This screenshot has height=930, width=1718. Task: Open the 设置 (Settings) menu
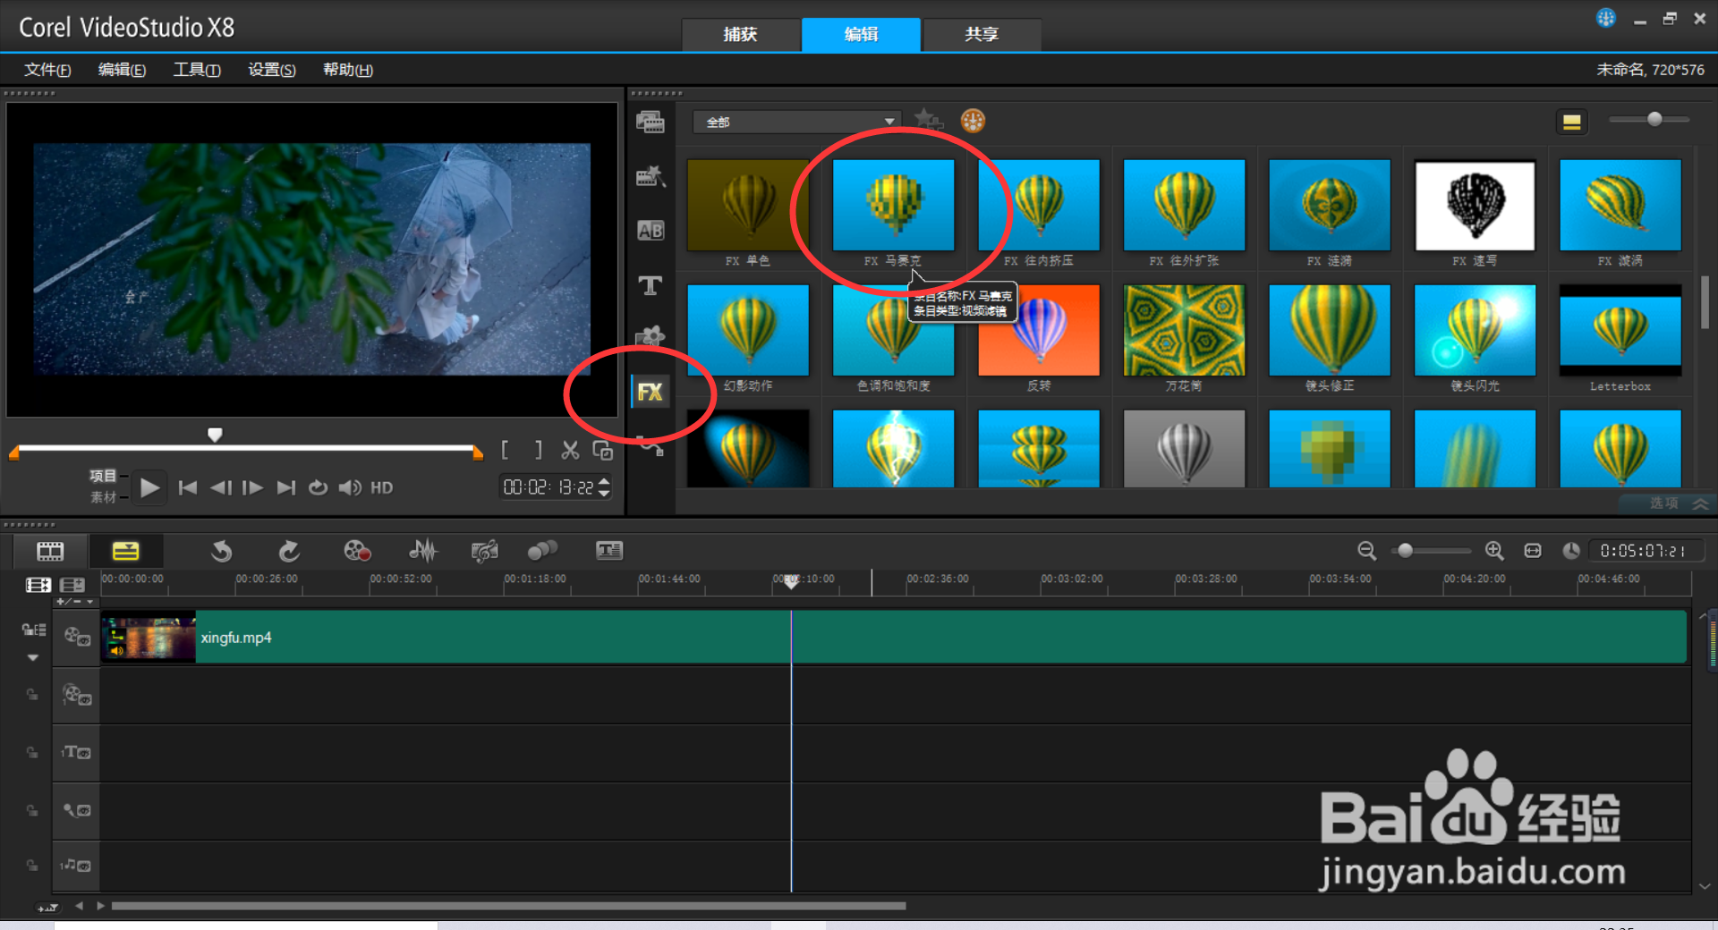272,70
